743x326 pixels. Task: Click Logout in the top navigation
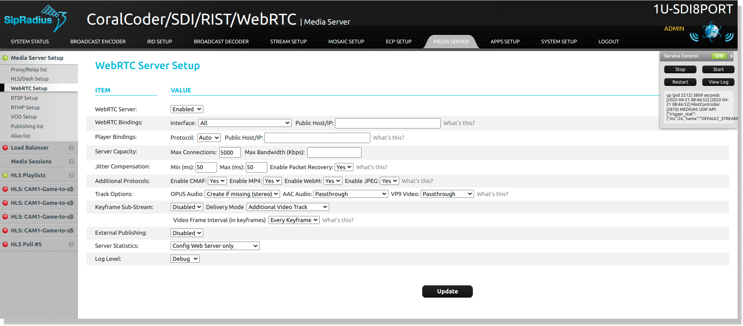(609, 41)
